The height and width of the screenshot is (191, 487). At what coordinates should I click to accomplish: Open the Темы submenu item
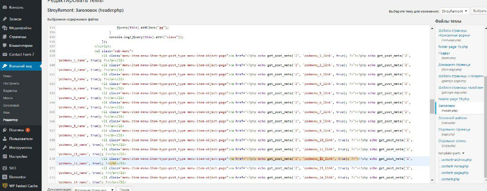7,76
